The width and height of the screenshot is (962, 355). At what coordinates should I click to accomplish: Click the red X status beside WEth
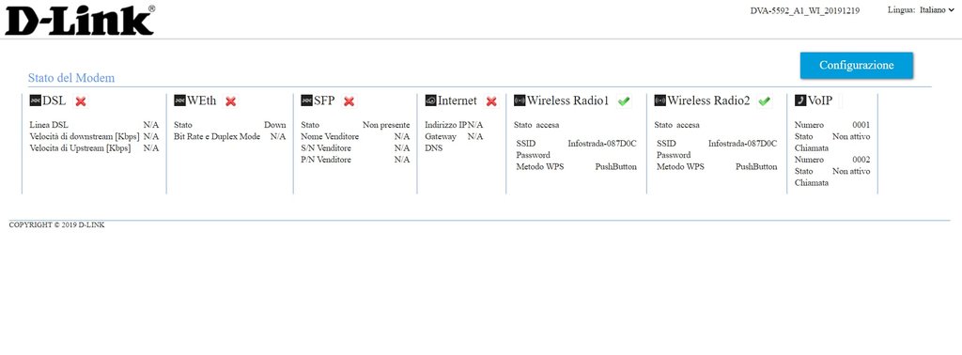coord(231,101)
